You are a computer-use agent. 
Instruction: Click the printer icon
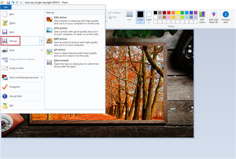point(5,50)
